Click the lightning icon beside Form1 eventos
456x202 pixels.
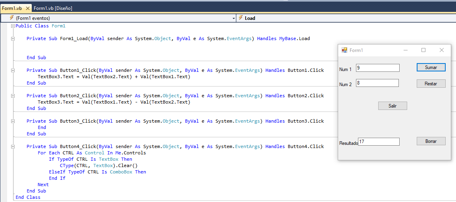[x=12, y=18]
